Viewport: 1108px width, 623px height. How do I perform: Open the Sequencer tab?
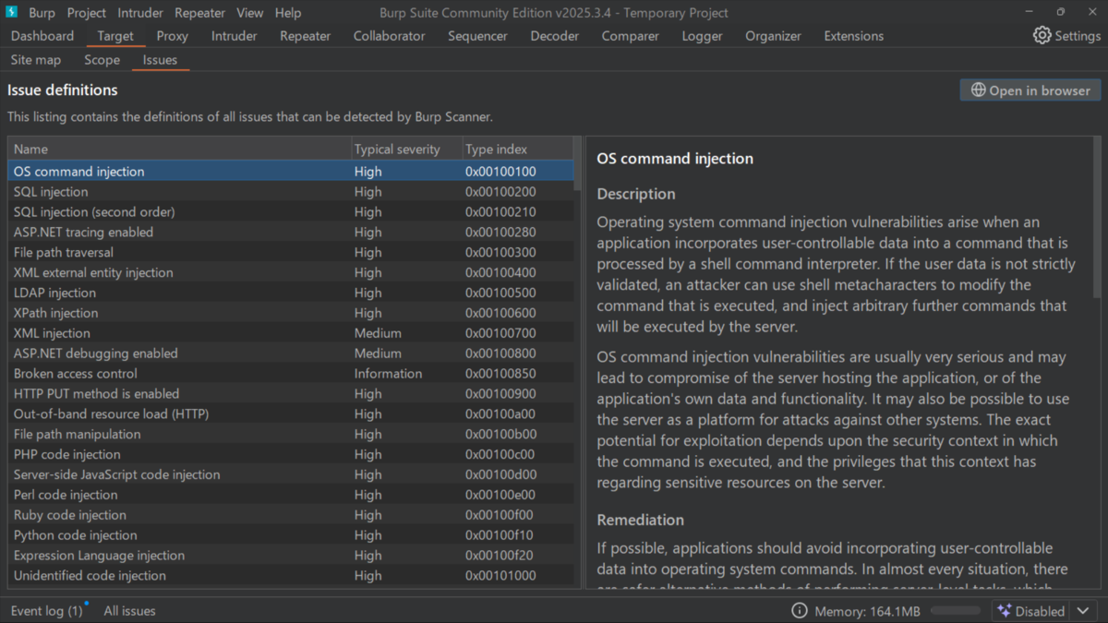pyautogui.click(x=477, y=36)
